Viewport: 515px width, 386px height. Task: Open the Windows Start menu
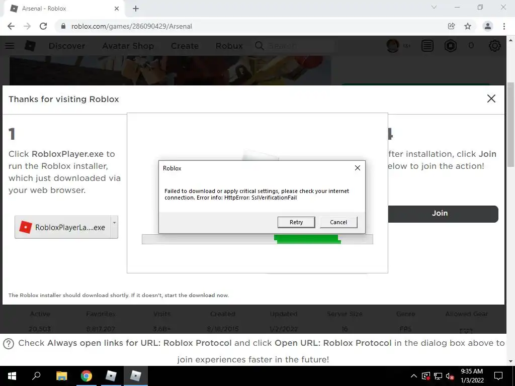[x=12, y=376]
